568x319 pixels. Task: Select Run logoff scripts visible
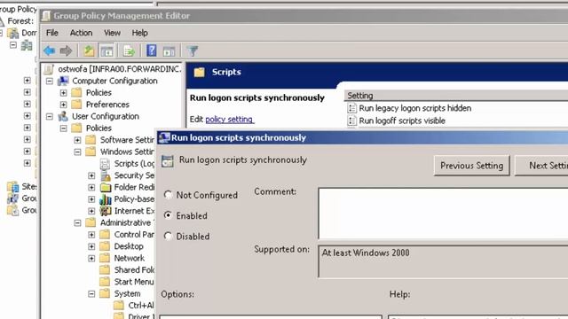pyautogui.click(x=402, y=121)
